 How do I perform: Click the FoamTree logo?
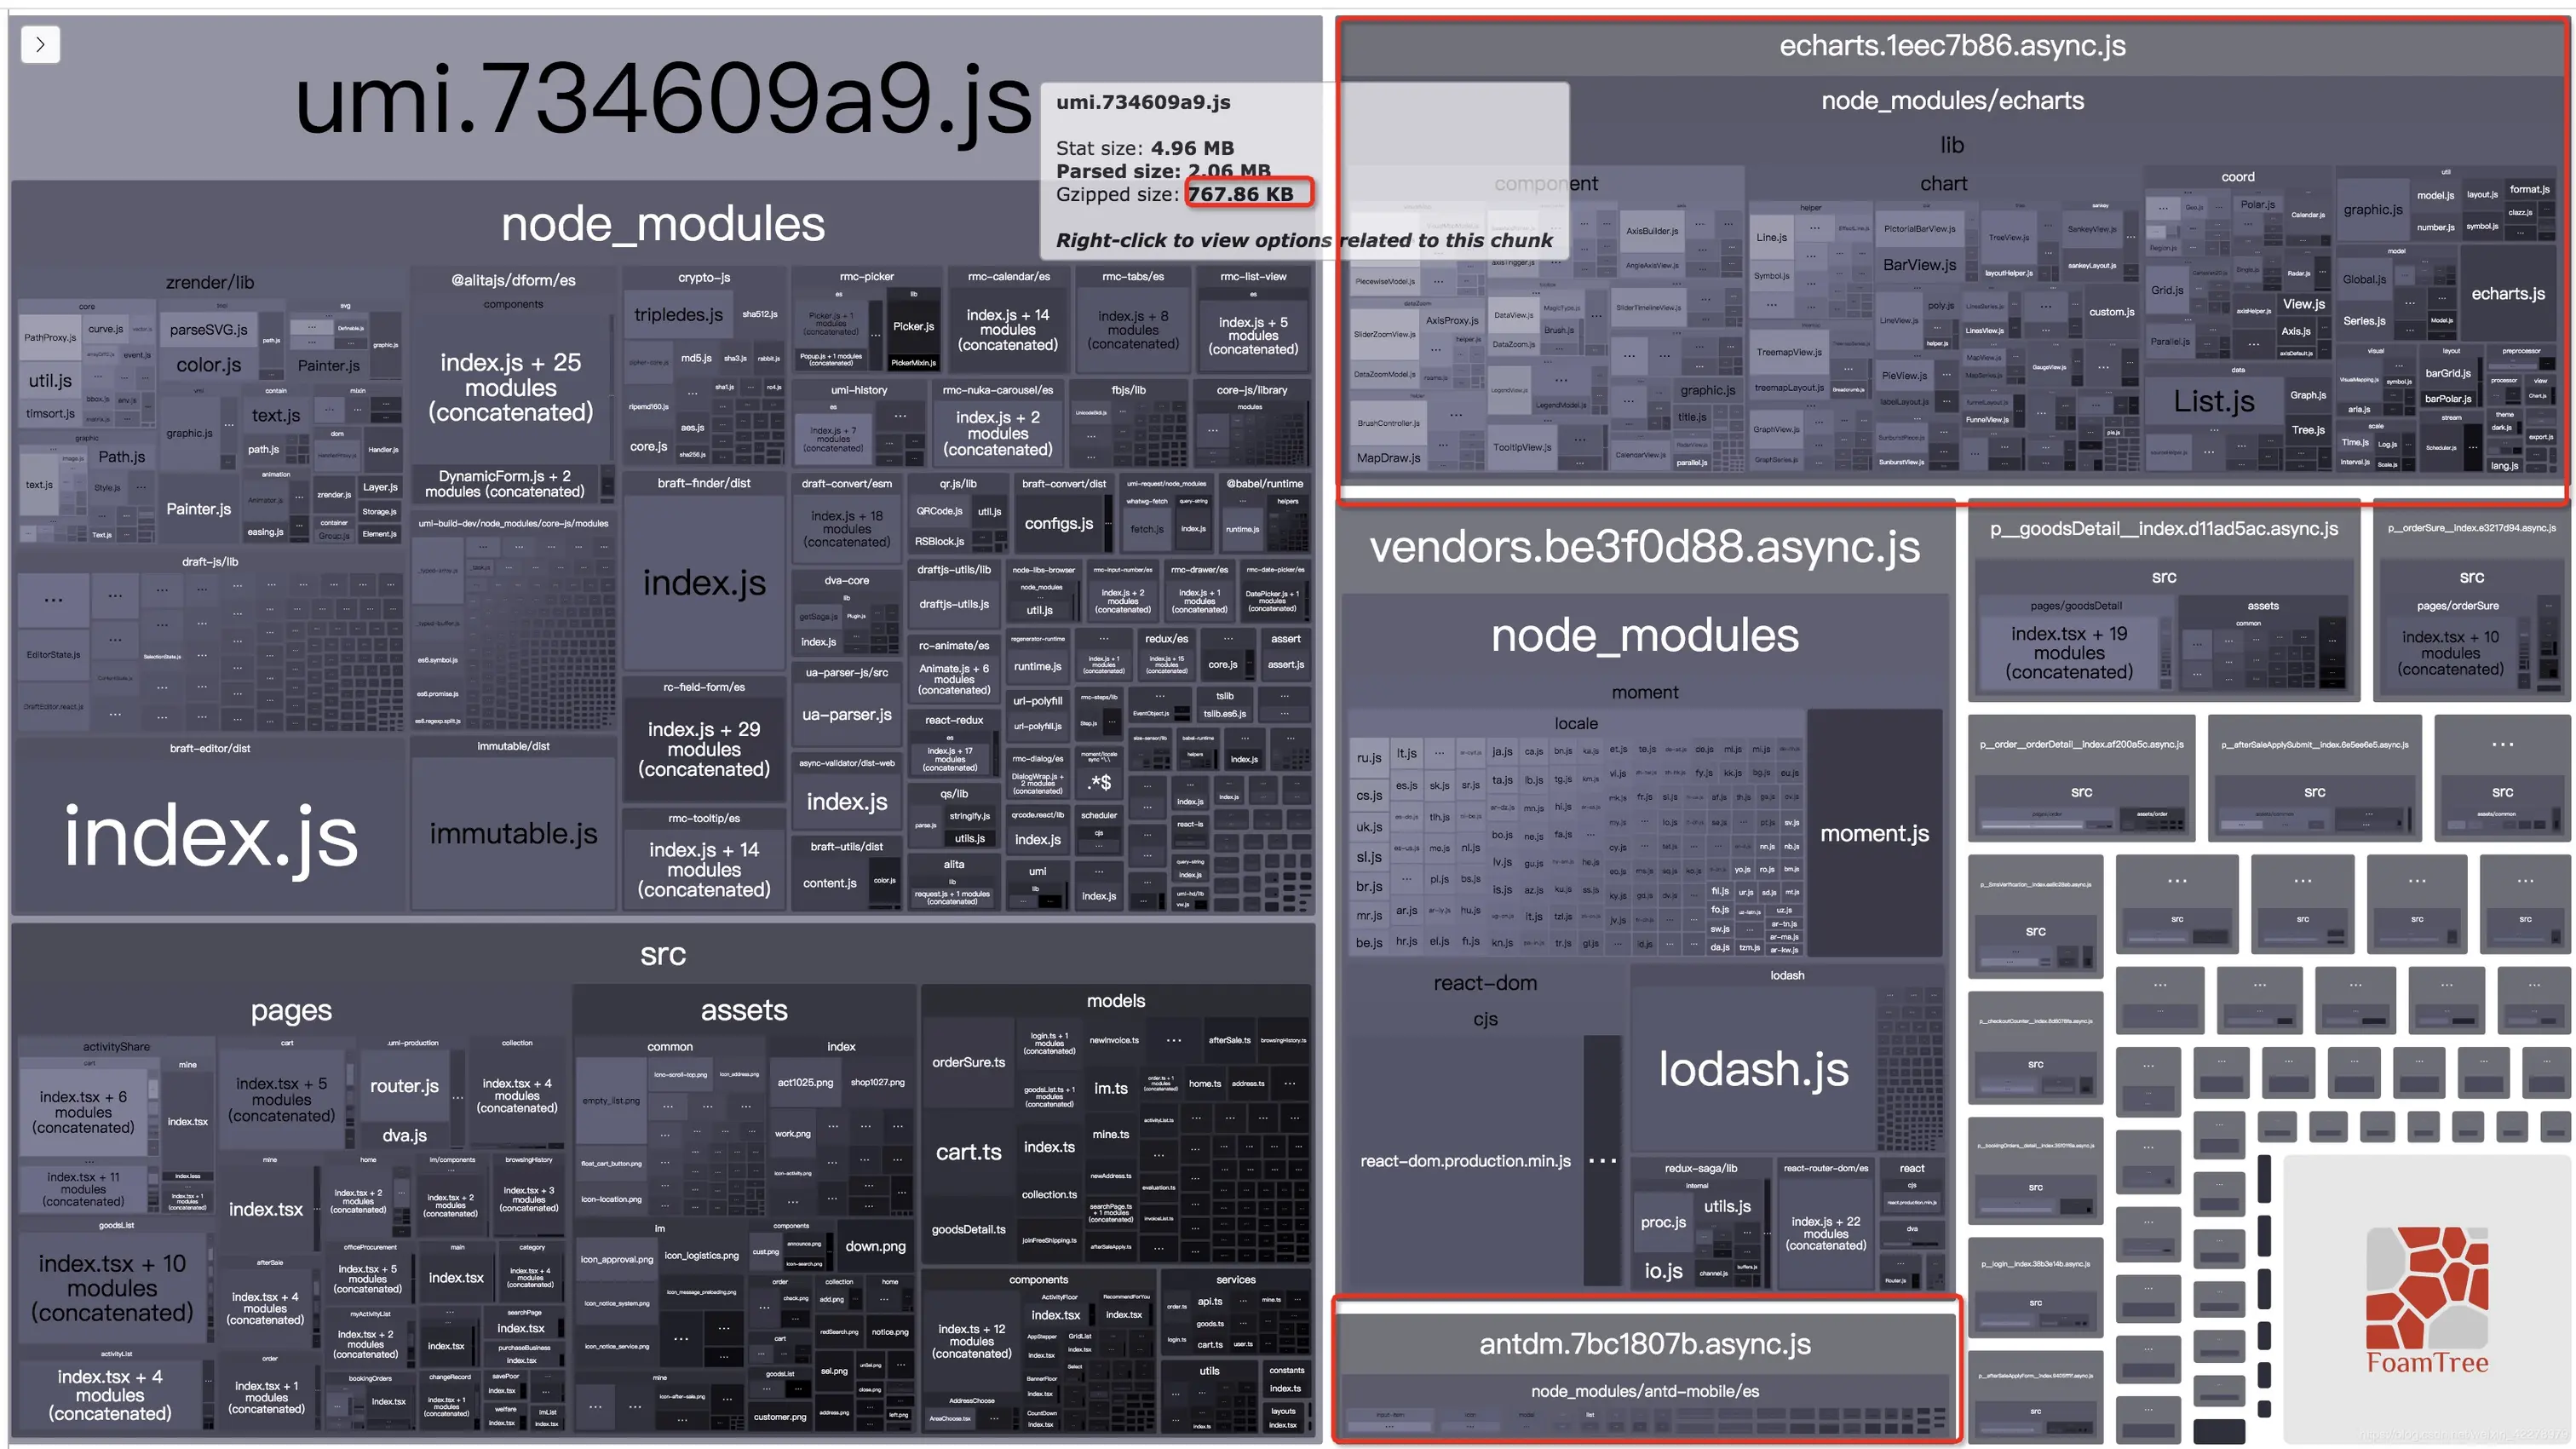coord(2427,1300)
